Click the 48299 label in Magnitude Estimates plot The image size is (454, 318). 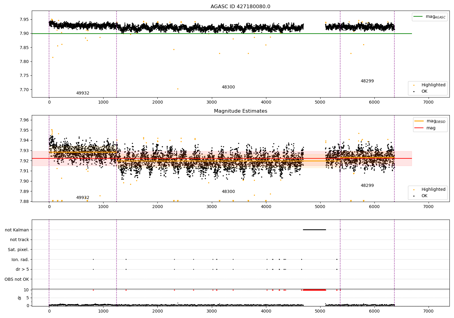(367, 186)
